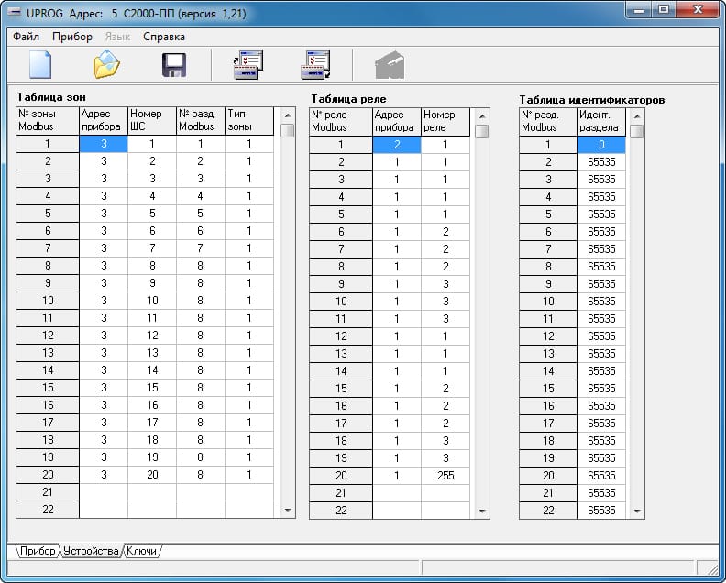Click the relay table scrollbar thumb
The width and height of the screenshot is (726, 583).
482,131
